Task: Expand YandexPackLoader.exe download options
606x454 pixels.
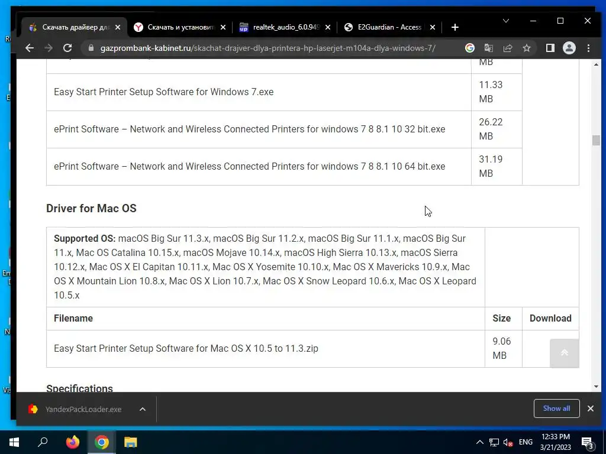Action: pyautogui.click(x=143, y=409)
